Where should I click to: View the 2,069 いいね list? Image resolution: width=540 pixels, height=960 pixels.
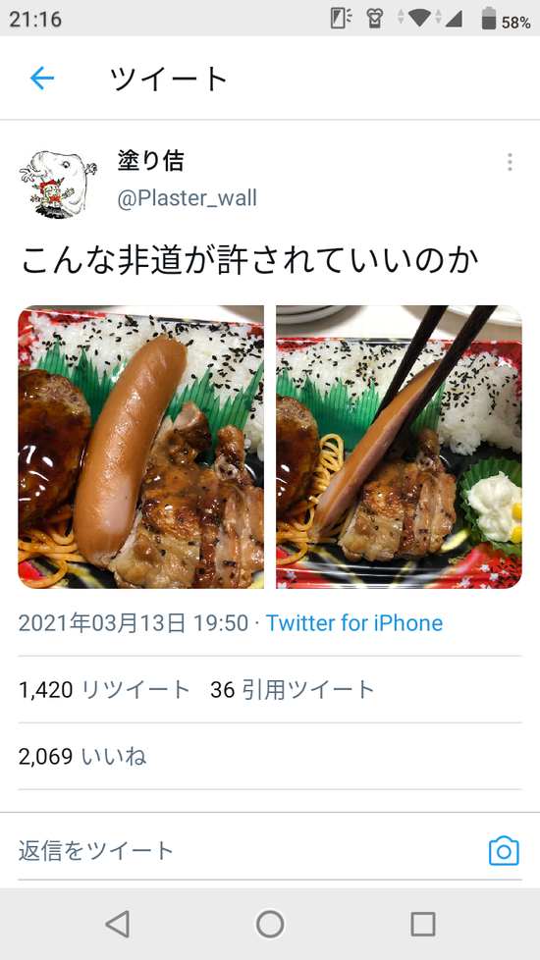[x=82, y=757]
